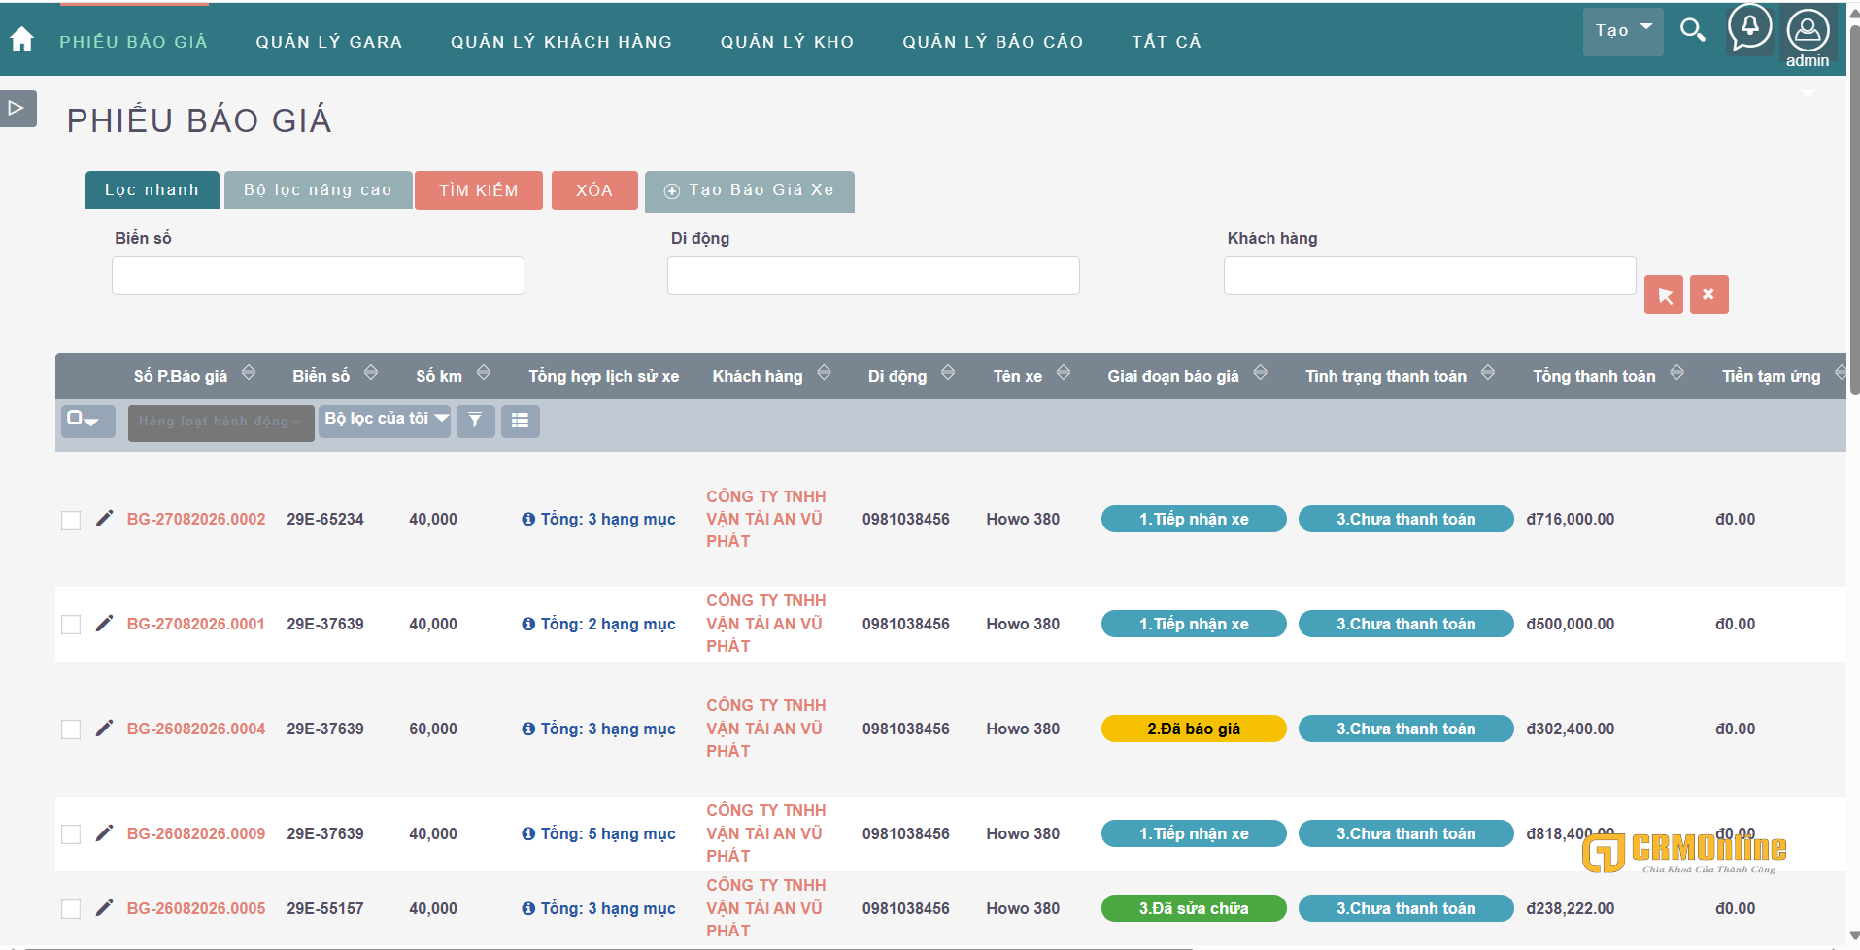Viewport: 1860px width, 950px height.
Task: Select the Lọc nhanh tab
Action: pos(152,190)
